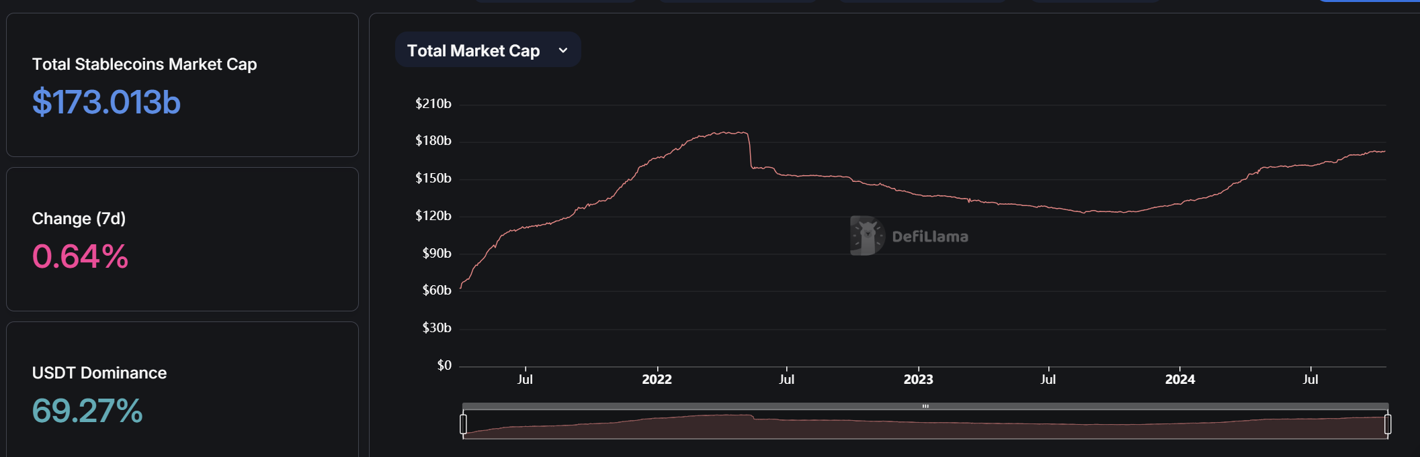Select the Total Stablecoins Market Cap label
Image resolution: width=1420 pixels, height=457 pixels.
pos(144,64)
